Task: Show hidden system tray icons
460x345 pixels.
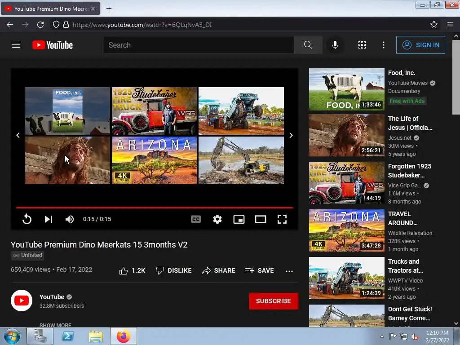Action: click(382, 337)
